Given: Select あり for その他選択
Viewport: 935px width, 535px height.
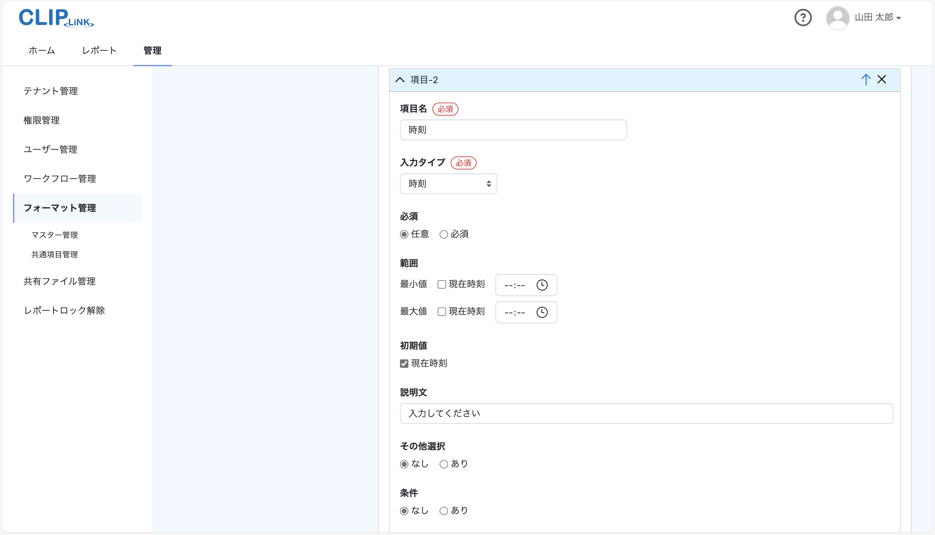Looking at the screenshot, I should coord(444,464).
